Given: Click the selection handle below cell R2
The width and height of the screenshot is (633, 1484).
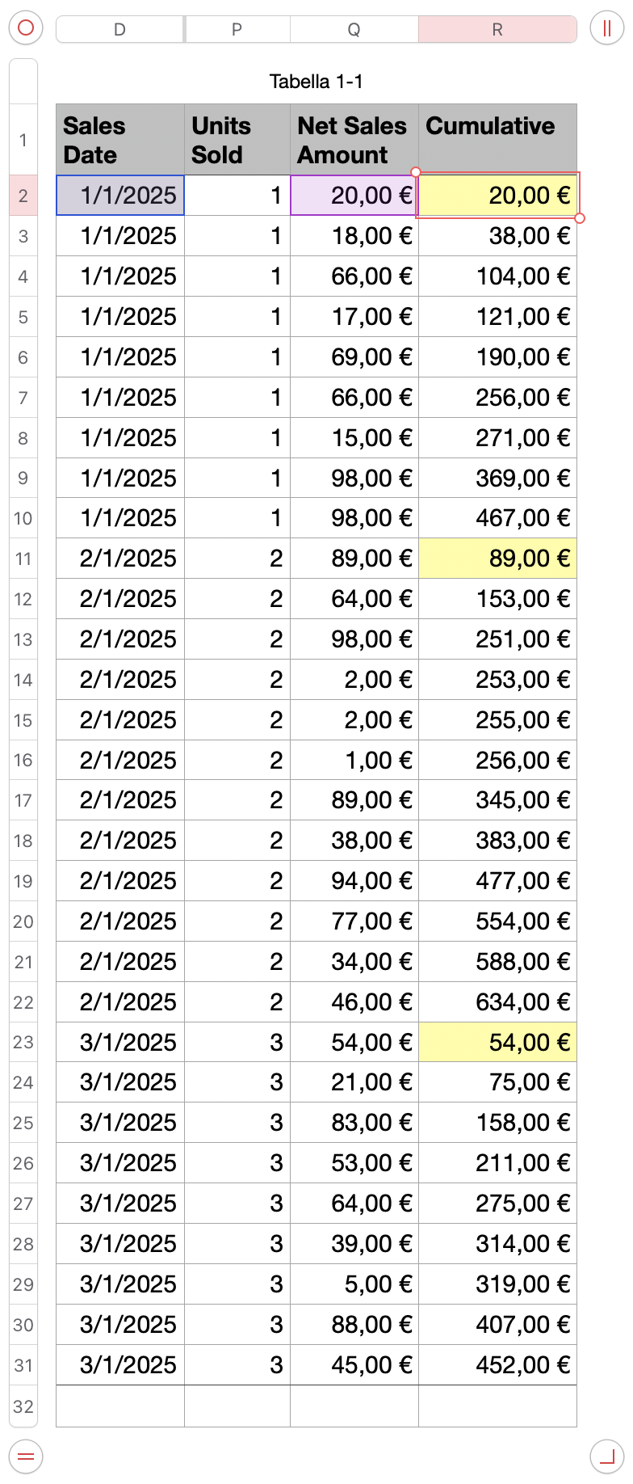Looking at the screenshot, I should click(580, 218).
